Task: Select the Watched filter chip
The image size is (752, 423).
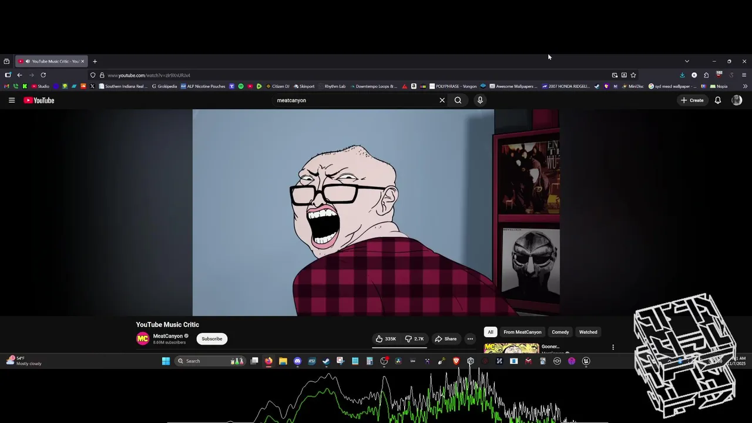Action: [x=588, y=332]
